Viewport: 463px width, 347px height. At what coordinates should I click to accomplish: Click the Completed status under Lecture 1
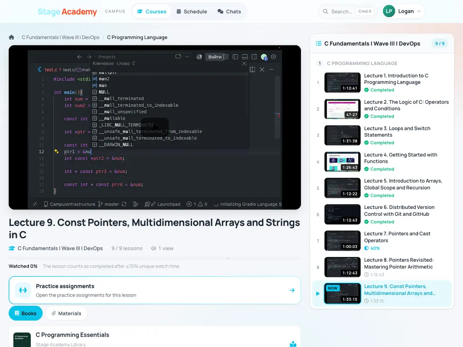click(x=379, y=90)
